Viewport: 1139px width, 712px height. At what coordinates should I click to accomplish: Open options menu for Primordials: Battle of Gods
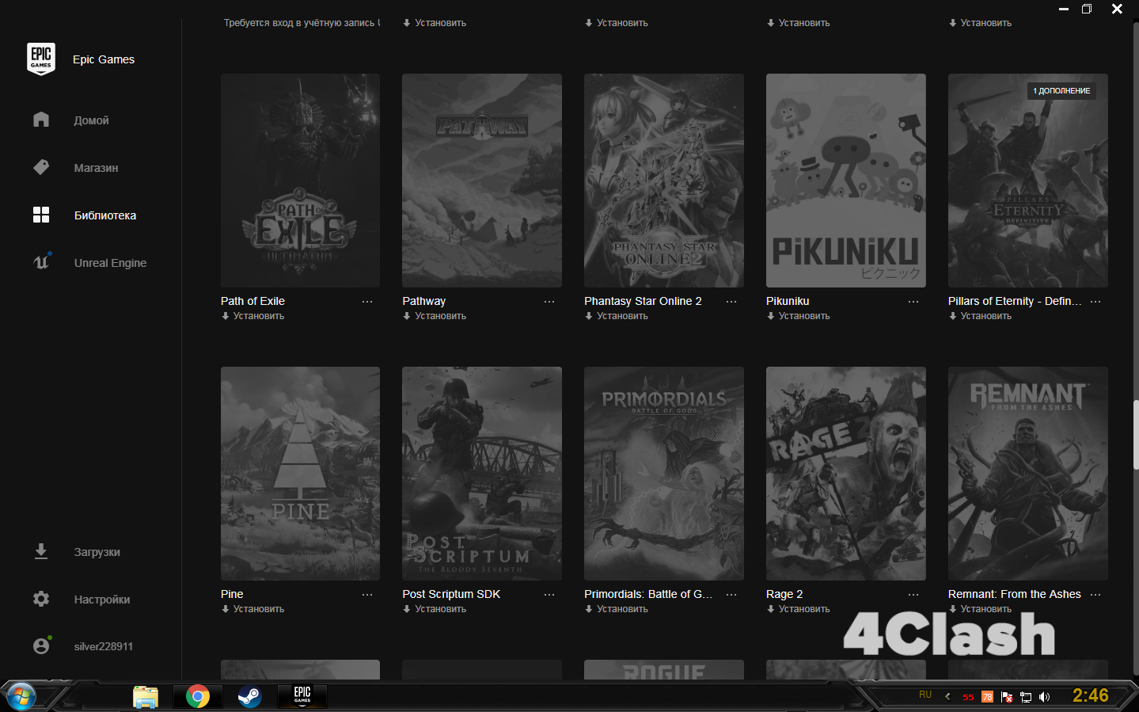731,595
